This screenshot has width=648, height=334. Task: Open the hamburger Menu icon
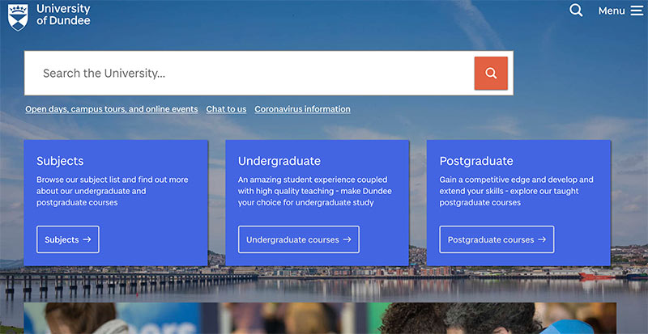[x=637, y=11]
